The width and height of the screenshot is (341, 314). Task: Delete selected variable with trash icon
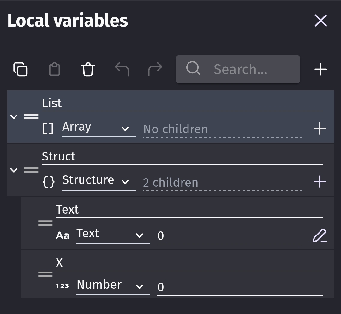click(x=88, y=69)
